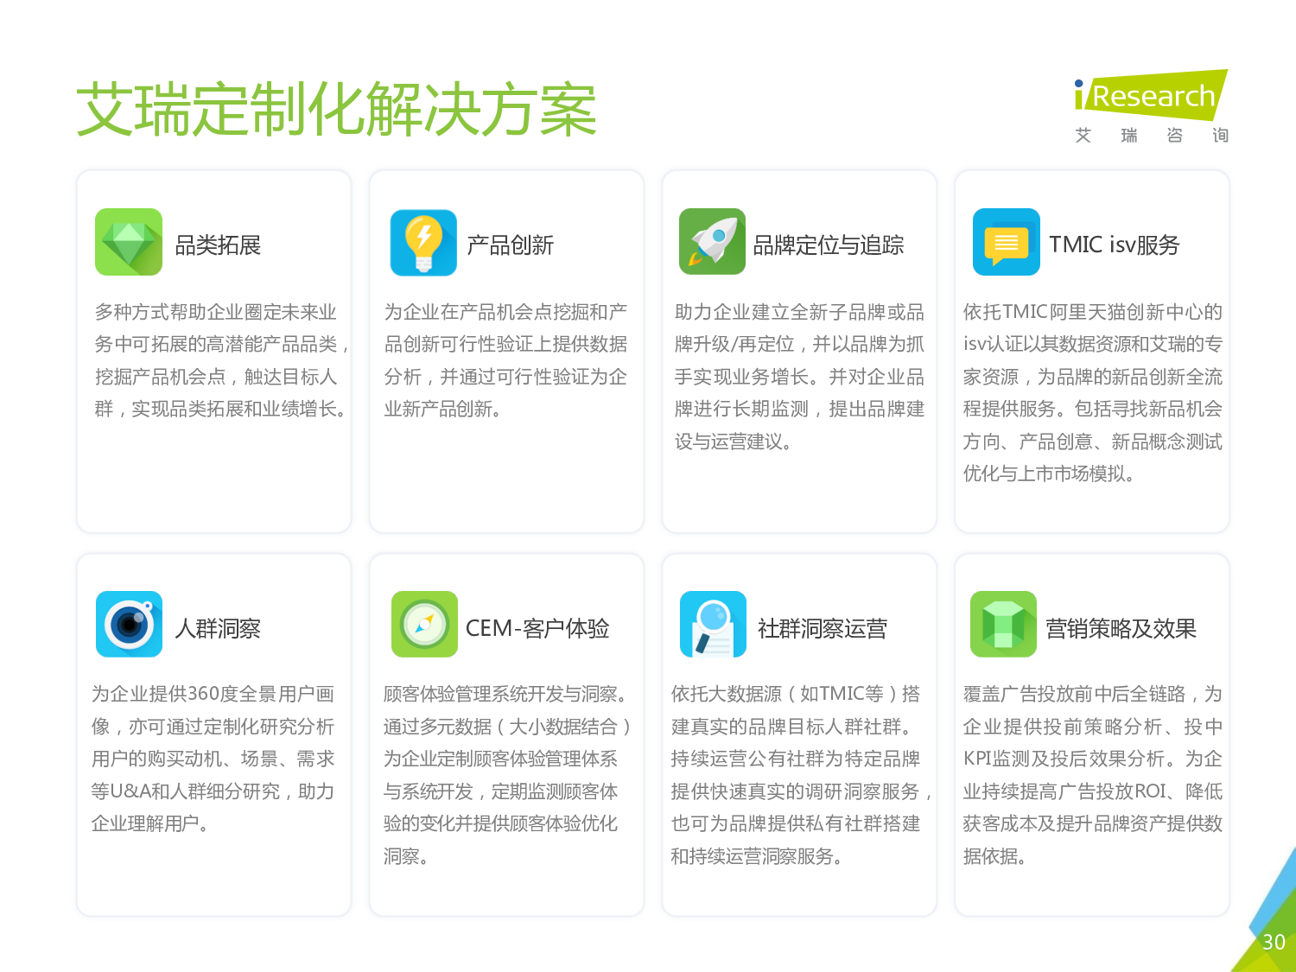The width and height of the screenshot is (1296, 972).
Task: Click the TMIC isv服务 card title
Action: click(x=1114, y=245)
